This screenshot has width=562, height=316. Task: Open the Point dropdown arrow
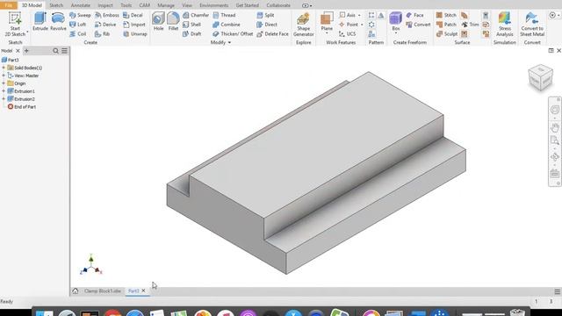point(362,25)
